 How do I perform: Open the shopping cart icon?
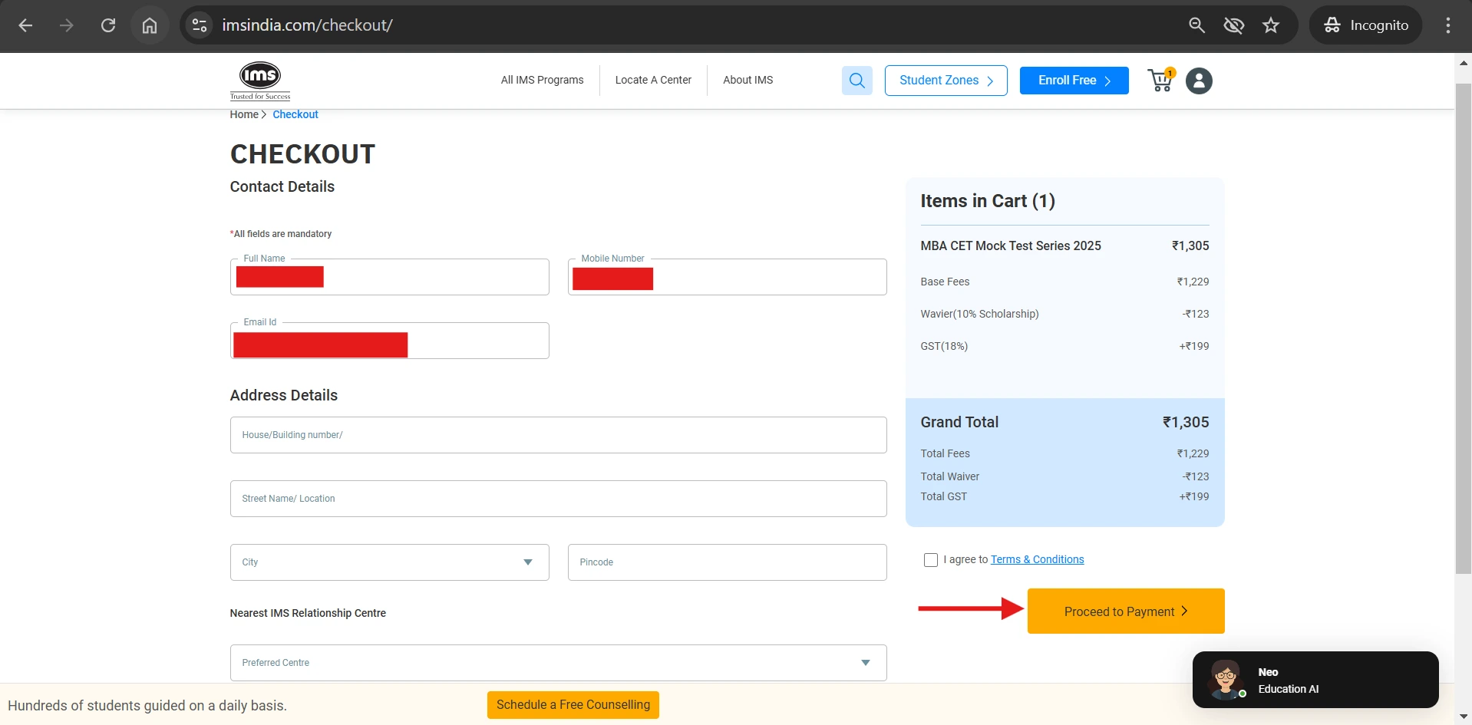click(x=1161, y=80)
